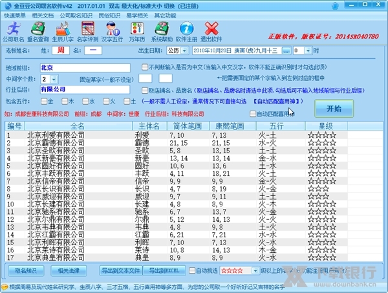Screen dimensions: 388x293
Task: Check the 土 element box
Action: click(127, 101)
